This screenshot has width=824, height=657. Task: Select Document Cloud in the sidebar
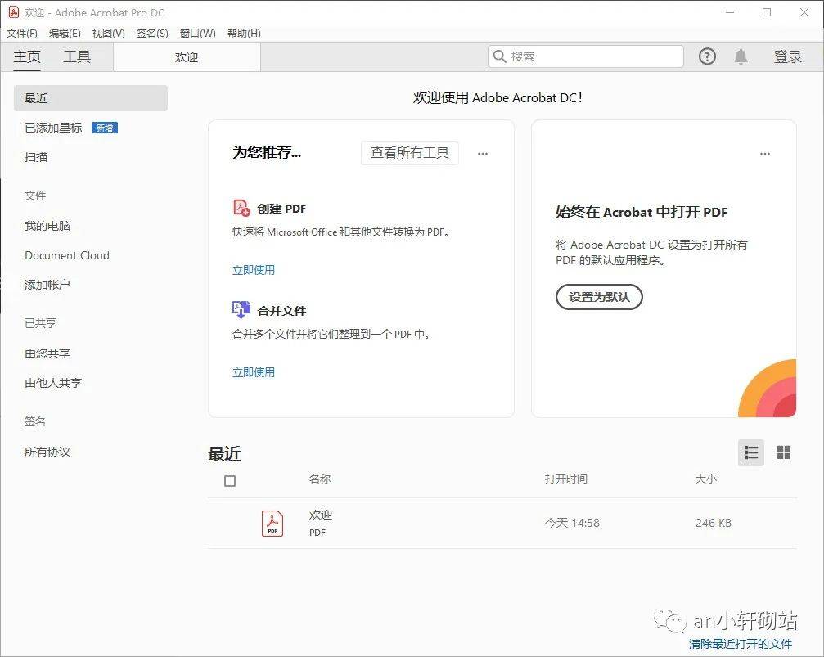(x=67, y=255)
